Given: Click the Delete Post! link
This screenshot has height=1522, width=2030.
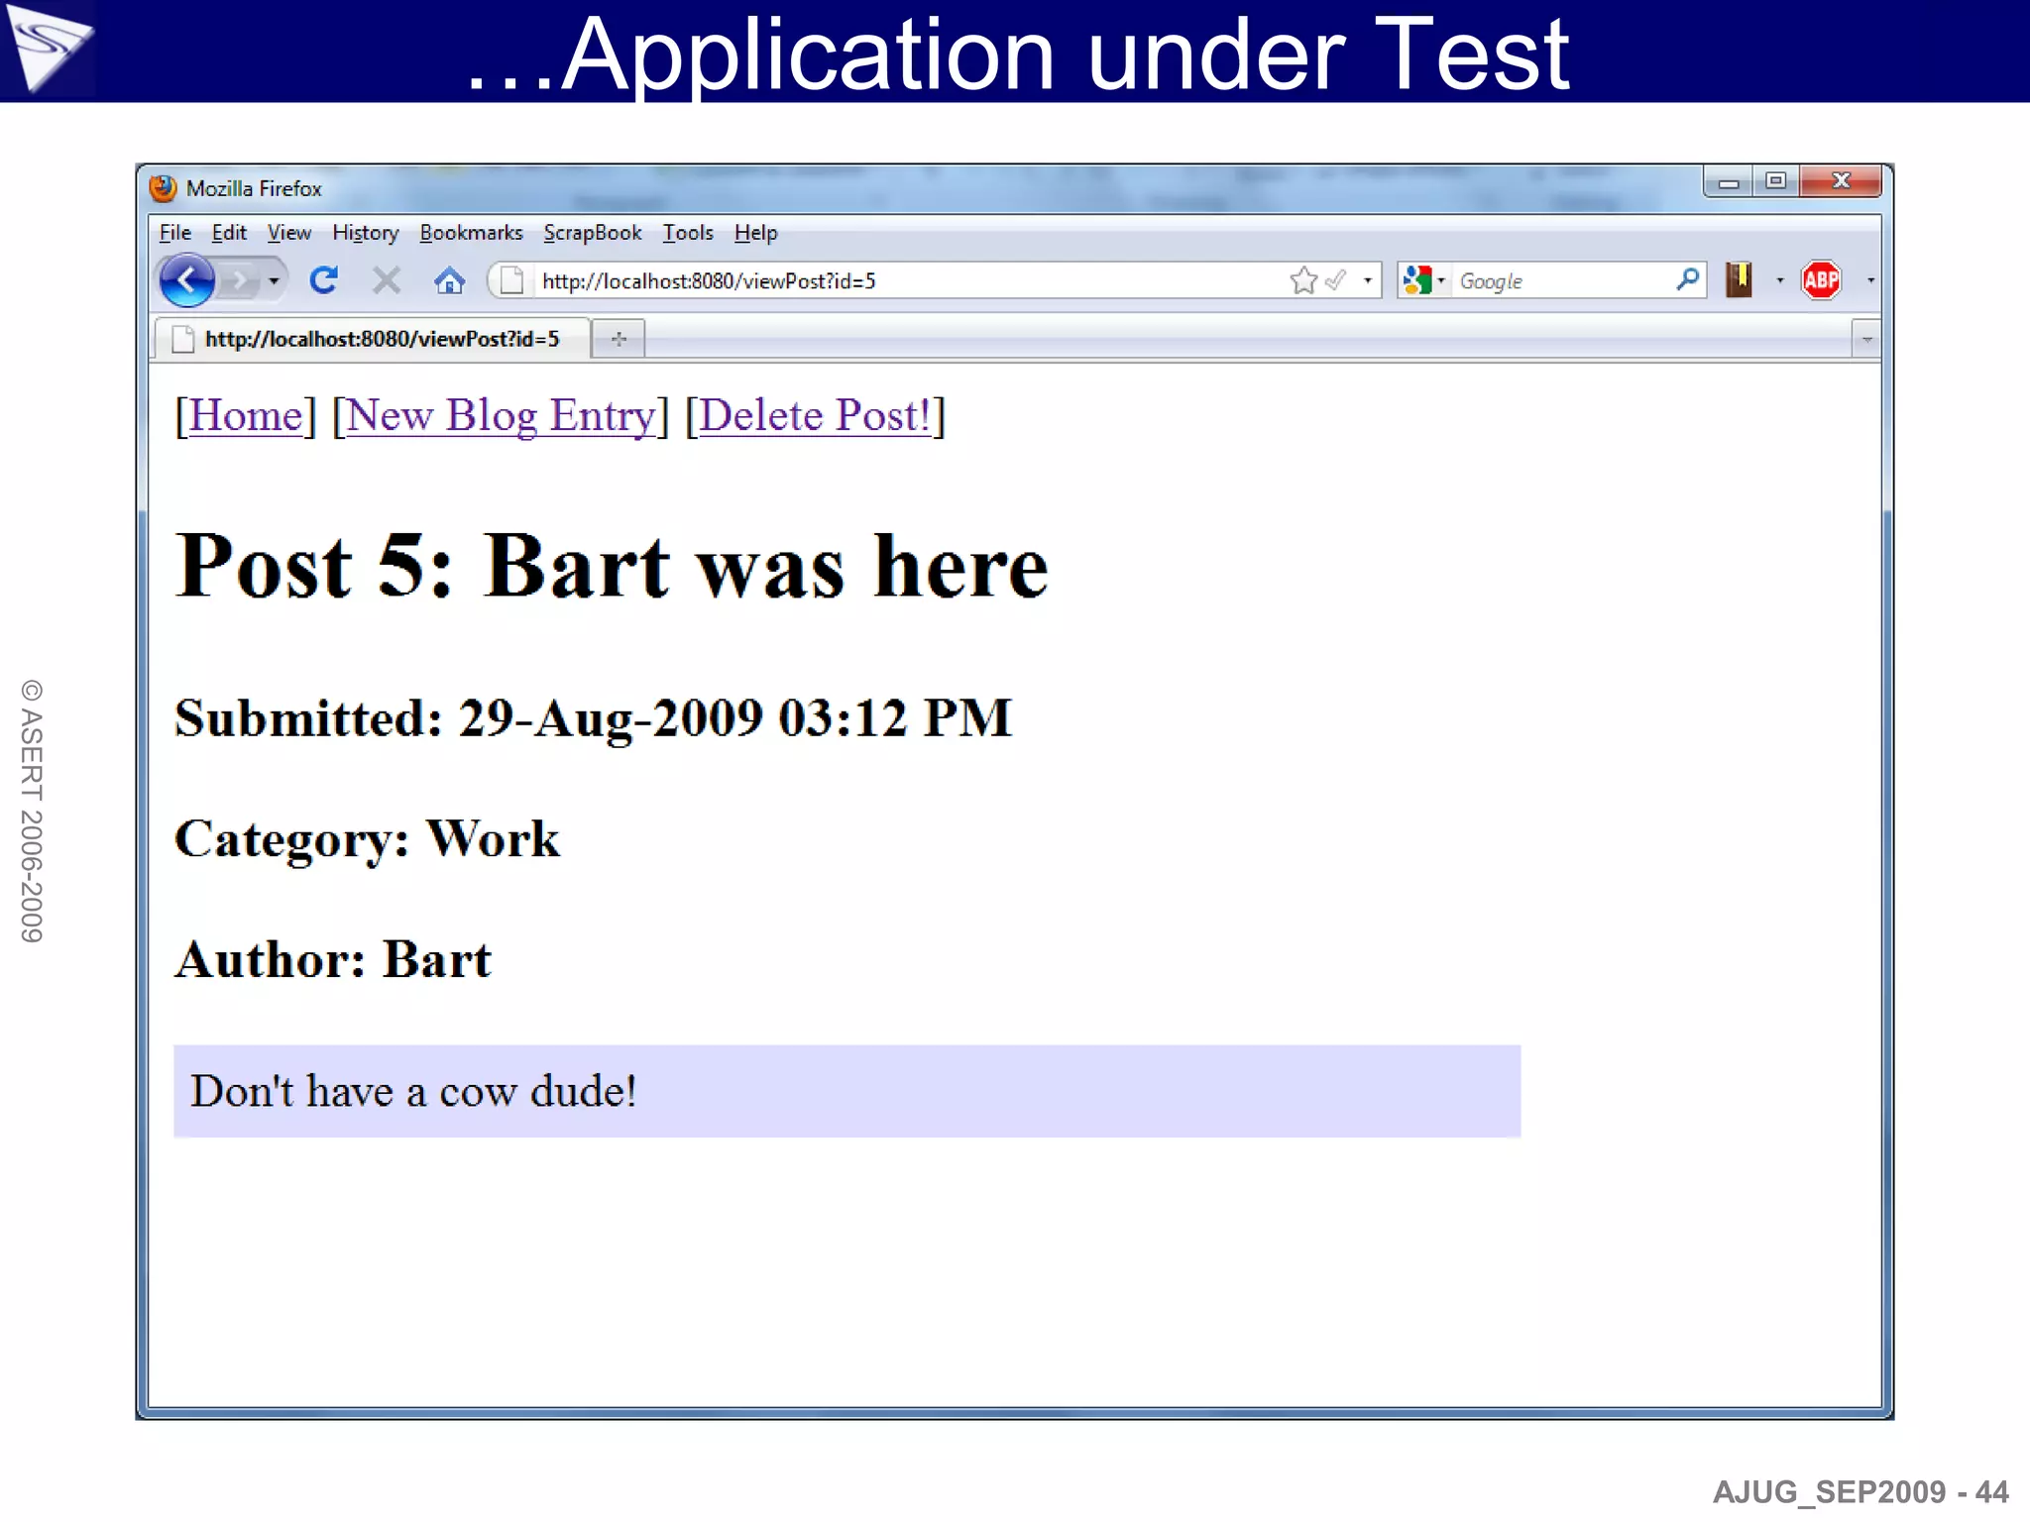Looking at the screenshot, I should pos(815,415).
